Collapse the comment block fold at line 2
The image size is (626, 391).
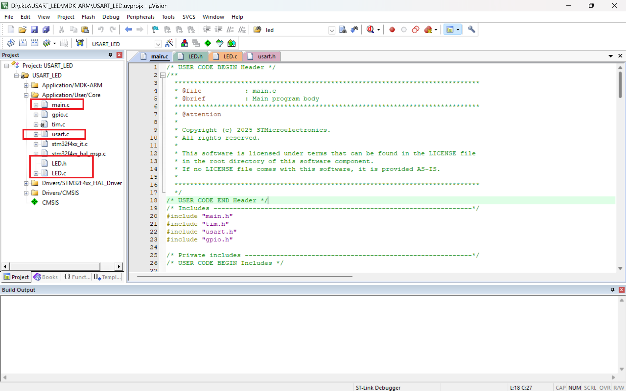click(162, 75)
